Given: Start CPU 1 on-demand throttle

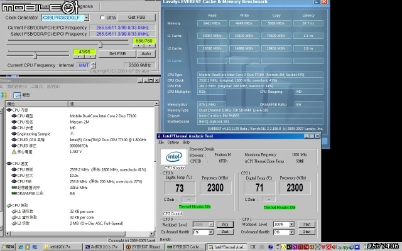Looking at the screenshot, I should click(x=307, y=232).
